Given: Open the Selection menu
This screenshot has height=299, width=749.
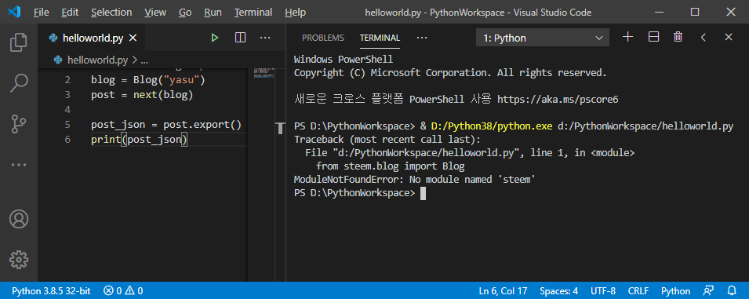Looking at the screenshot, I should click(x=111, y=13).
